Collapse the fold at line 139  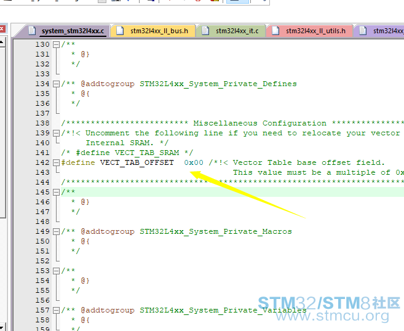coord(56,134)
